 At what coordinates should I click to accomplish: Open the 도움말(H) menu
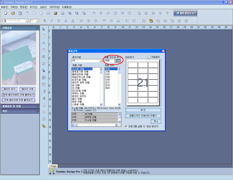[x=67, y=7]
